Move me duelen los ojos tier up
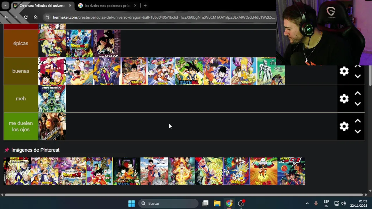This screenshot has height=209, width=372. tap(358, 121)
